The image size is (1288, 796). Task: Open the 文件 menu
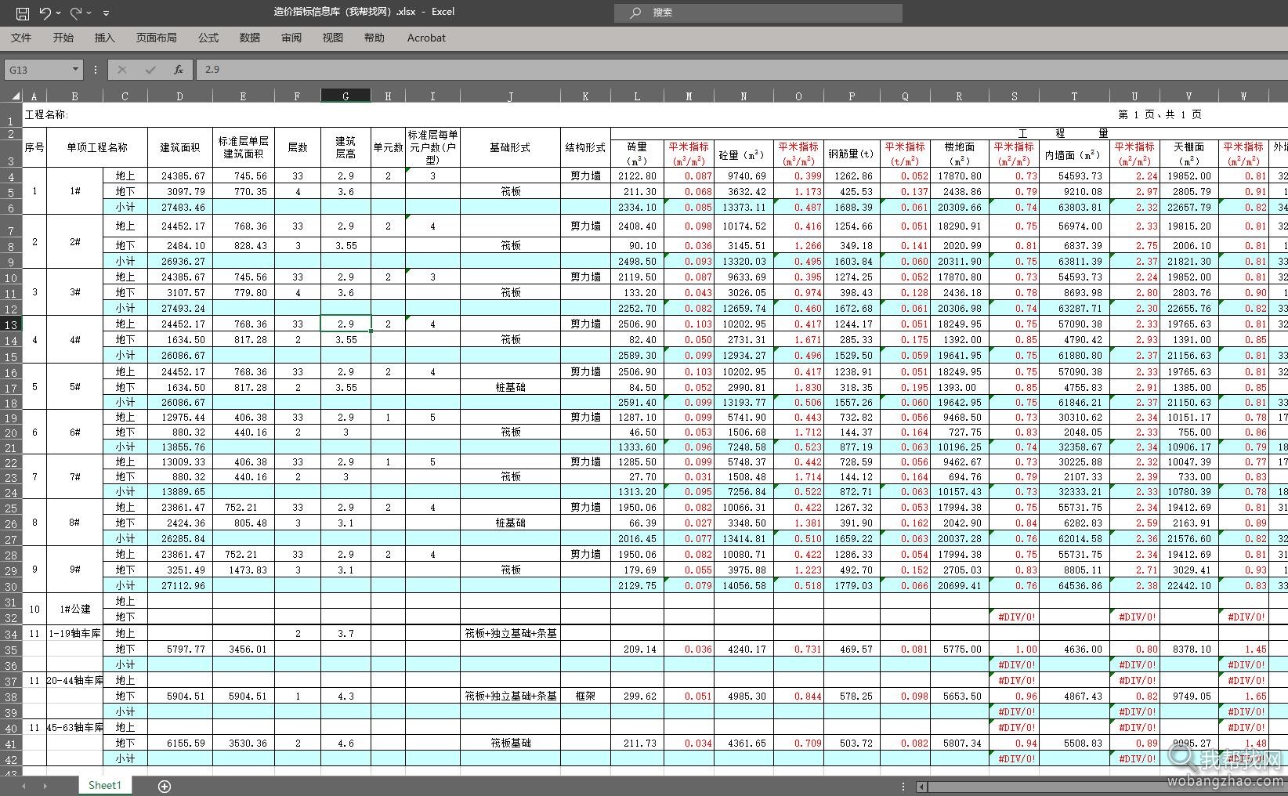[21, 38]
